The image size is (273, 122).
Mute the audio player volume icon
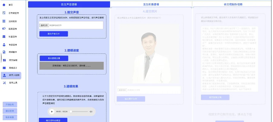pyautogui.click(x=91, y=111)
